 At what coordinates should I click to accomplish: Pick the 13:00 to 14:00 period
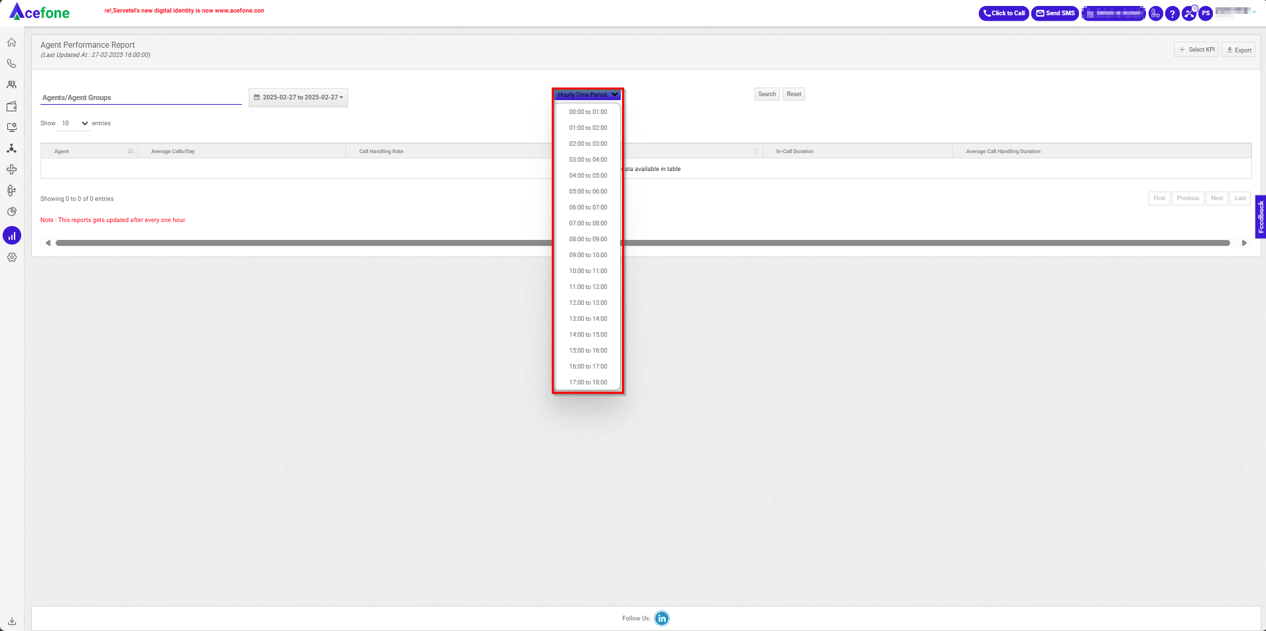click(x=588, y=319)
